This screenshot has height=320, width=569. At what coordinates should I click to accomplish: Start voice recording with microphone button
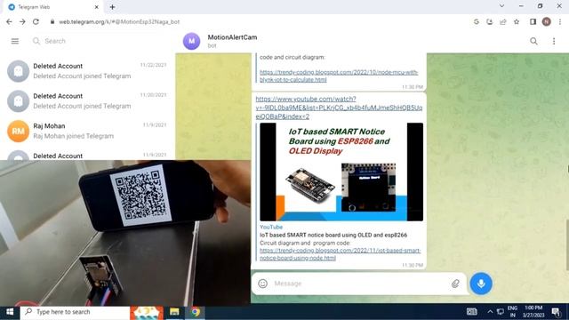pos(481,284)
